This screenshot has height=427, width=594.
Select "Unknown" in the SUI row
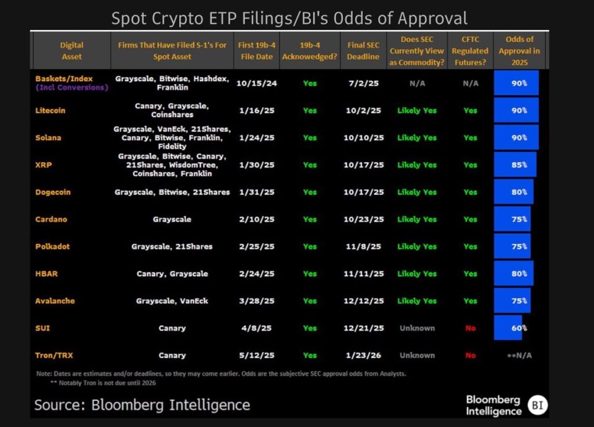point(416,328)
